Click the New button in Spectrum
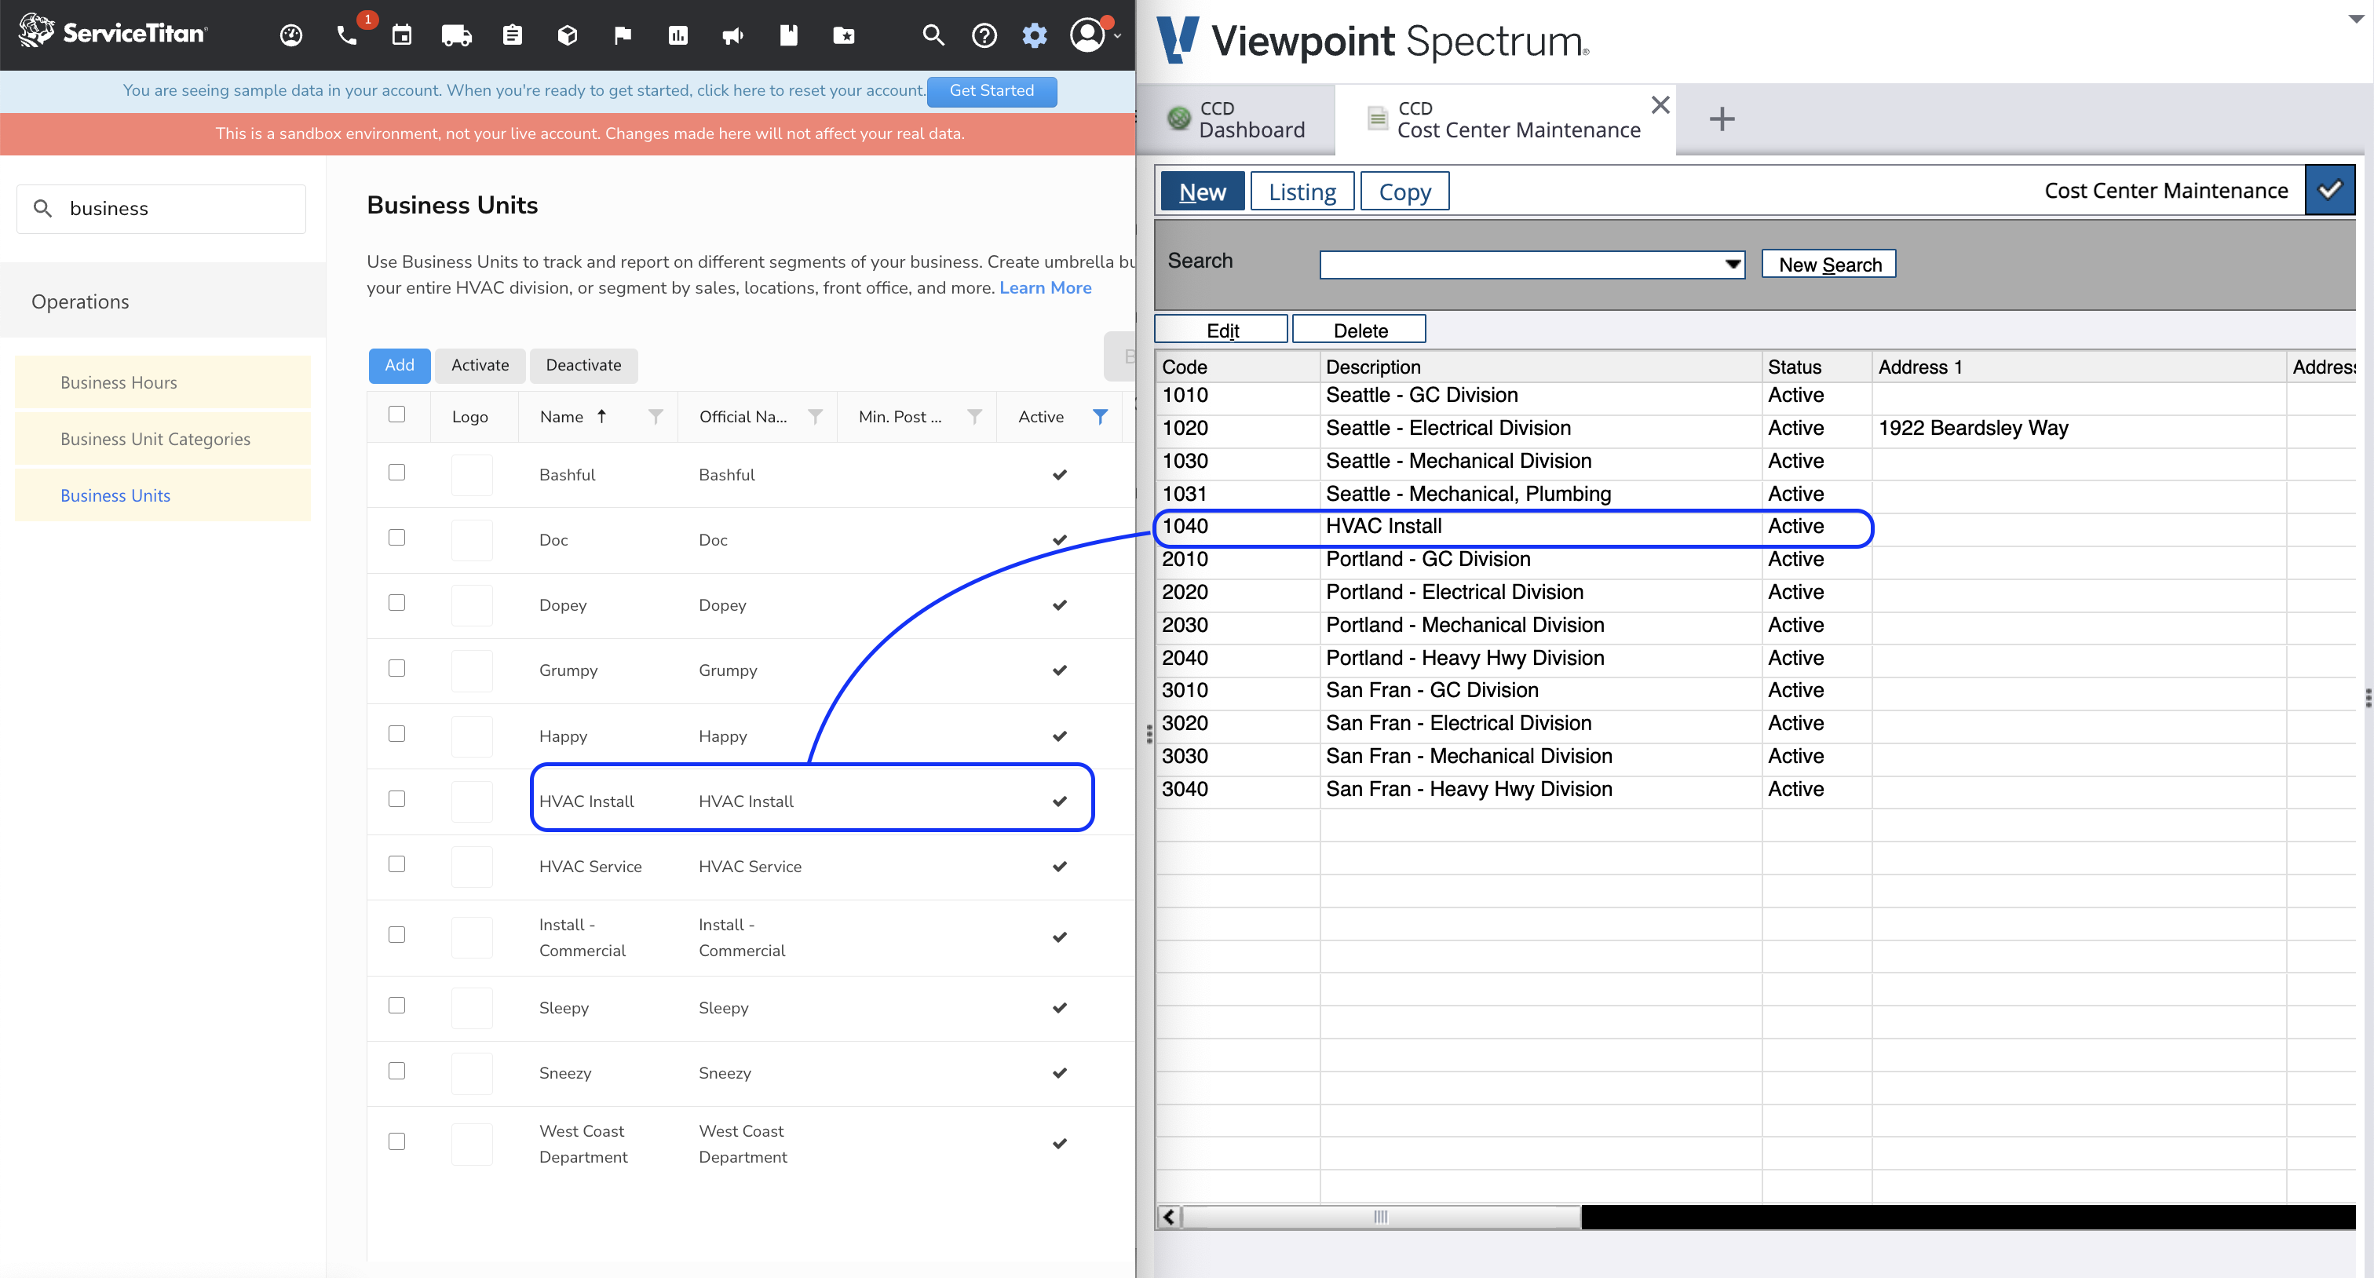Image resolution: width=2374 pixels, height=1278 pixels. tap(1202, 192)
